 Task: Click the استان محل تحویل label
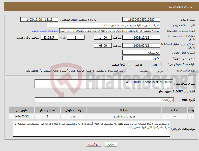click(183, 53)
